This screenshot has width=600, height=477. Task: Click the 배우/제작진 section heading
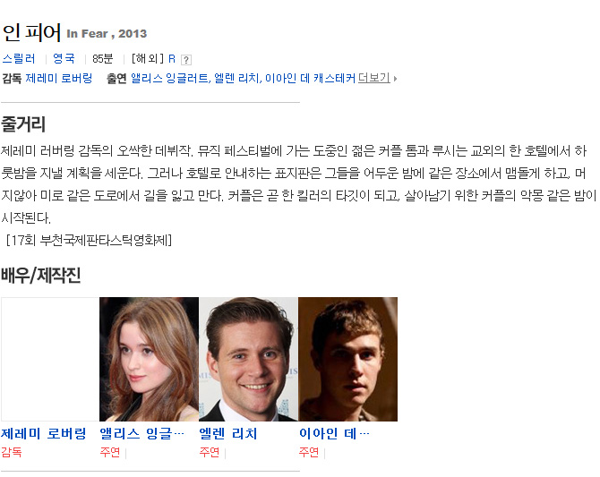coord(40,276)
